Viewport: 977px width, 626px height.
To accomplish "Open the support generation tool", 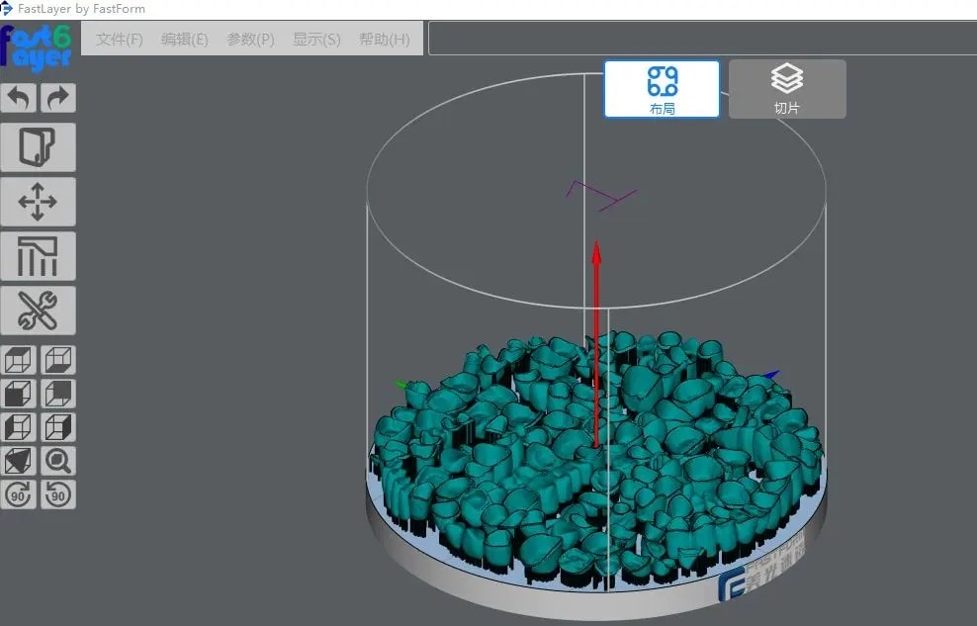I will pos(39,256).
